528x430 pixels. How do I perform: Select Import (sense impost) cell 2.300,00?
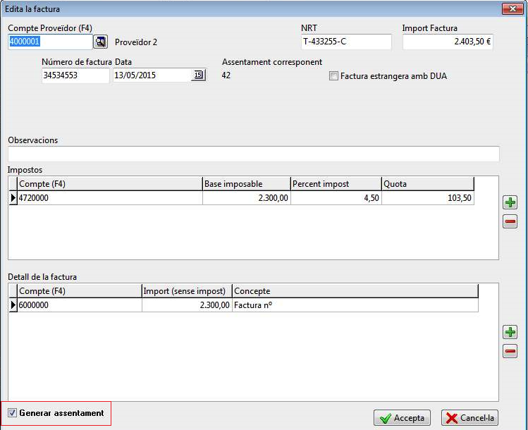click(x=187, y=305)
